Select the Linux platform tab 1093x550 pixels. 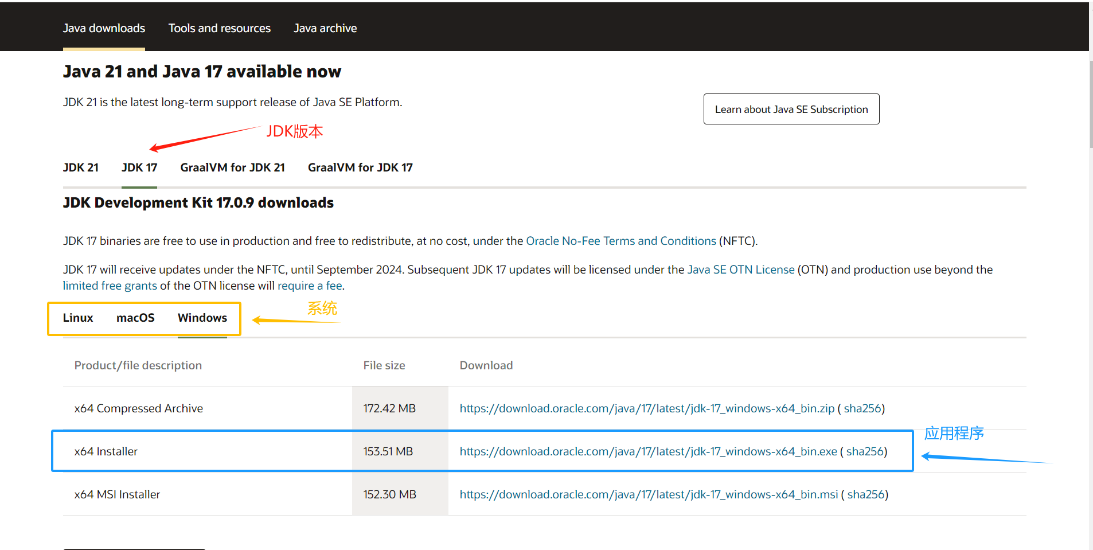click(78, 318)
